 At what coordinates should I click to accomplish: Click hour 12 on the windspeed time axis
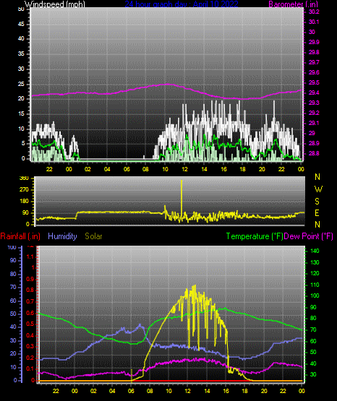point(184,169)
